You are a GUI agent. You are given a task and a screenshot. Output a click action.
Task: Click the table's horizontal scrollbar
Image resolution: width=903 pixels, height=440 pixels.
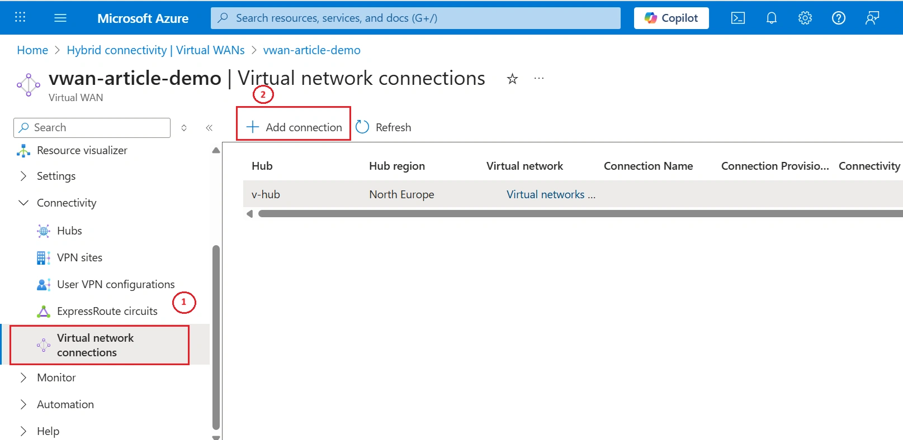click(580, 214)
